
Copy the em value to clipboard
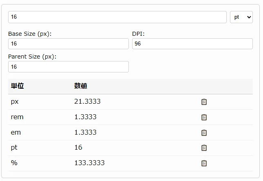click(204, 133)
